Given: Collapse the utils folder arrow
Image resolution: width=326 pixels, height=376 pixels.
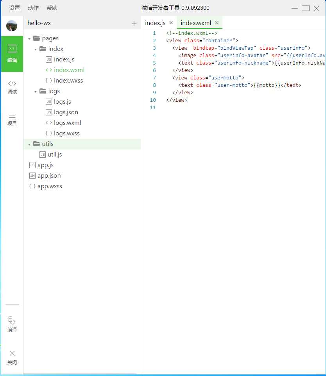Looking at the screenshot, I should [x=29, y=144].
